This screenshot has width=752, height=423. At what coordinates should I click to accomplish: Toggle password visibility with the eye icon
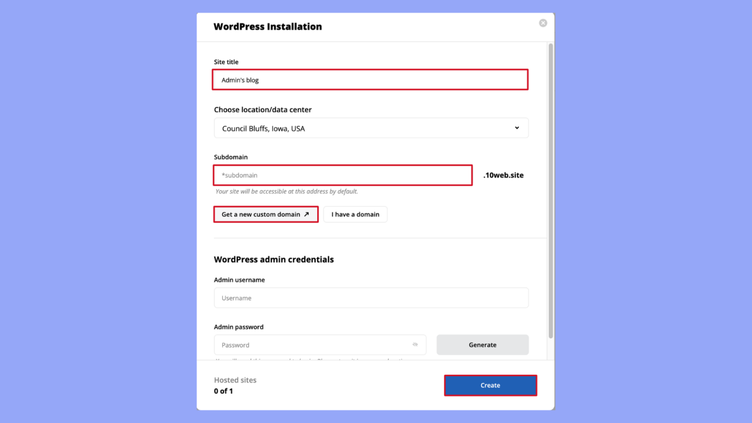tap(415, 344)
